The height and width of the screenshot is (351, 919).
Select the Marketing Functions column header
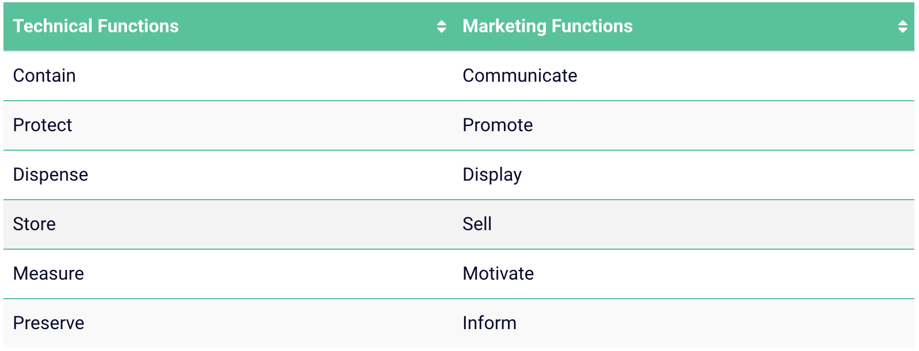[x=547, y=26]
